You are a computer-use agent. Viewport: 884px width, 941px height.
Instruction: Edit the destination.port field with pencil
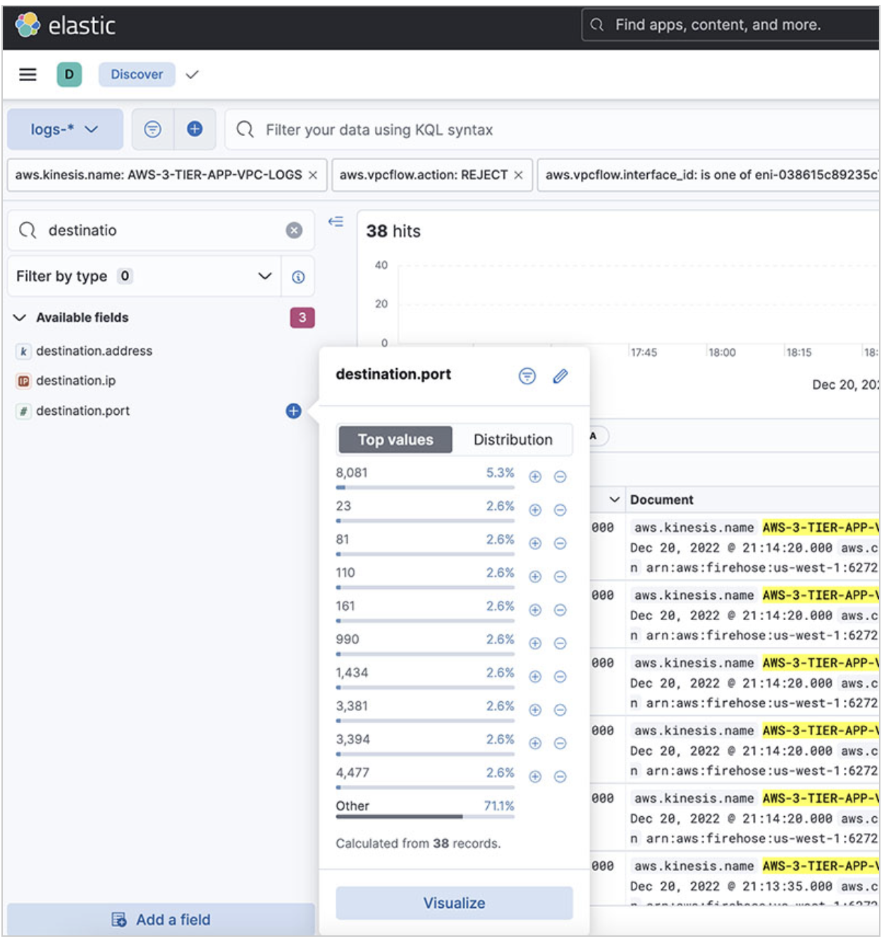click(560, 376)
